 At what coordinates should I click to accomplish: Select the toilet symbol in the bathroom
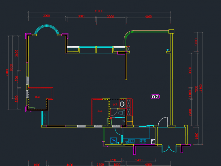[x=121, y=113]
